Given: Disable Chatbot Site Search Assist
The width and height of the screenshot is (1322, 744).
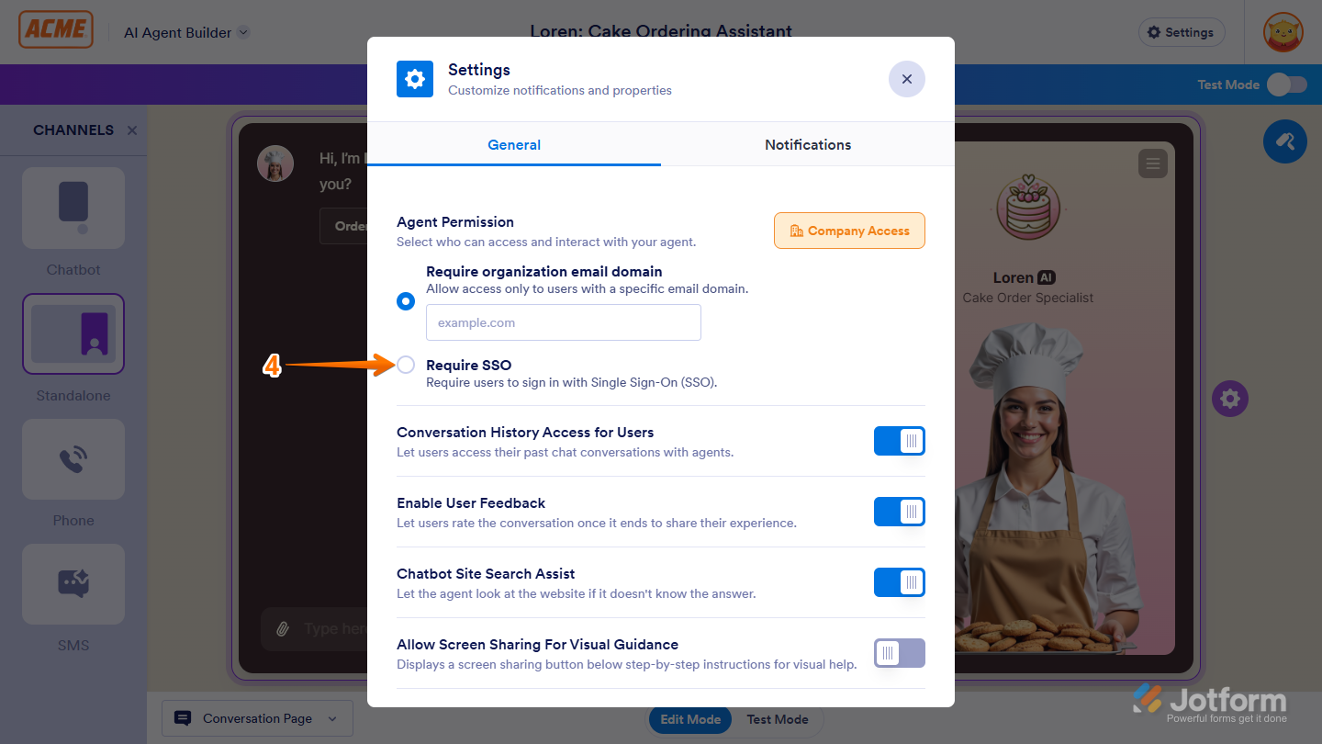Looking at the screenshot, I should (x=900, y=582).
